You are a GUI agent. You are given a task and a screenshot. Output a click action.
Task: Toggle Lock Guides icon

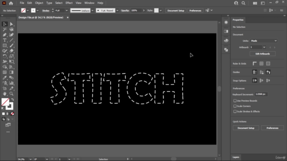[261, 72]
